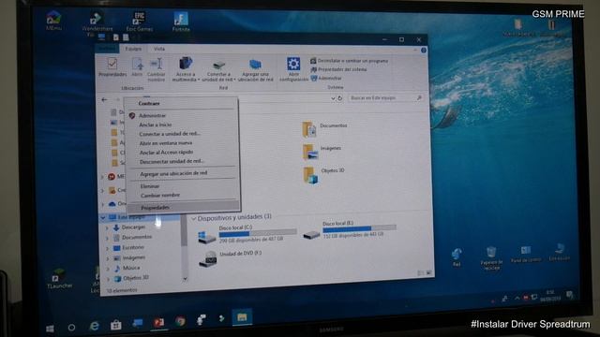Click navigation pane scroll down arrow
Viewport: 600px width, 337px height.
(x=185, y=279)
